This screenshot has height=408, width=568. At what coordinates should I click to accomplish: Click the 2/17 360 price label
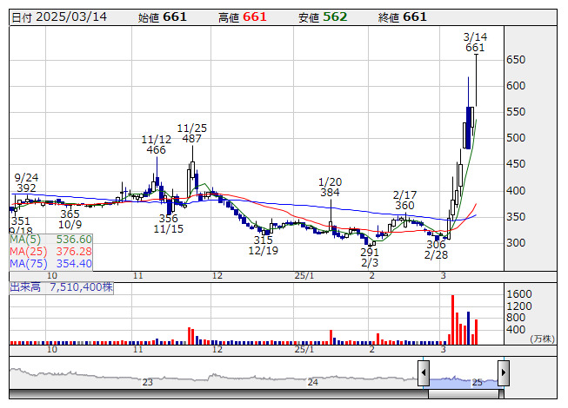[404, 201]
